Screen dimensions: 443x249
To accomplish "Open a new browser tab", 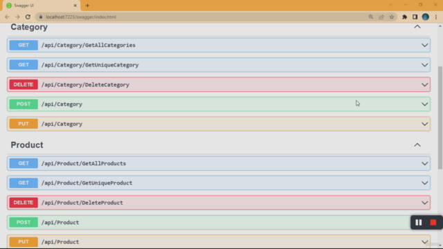I will click(88, 6).
